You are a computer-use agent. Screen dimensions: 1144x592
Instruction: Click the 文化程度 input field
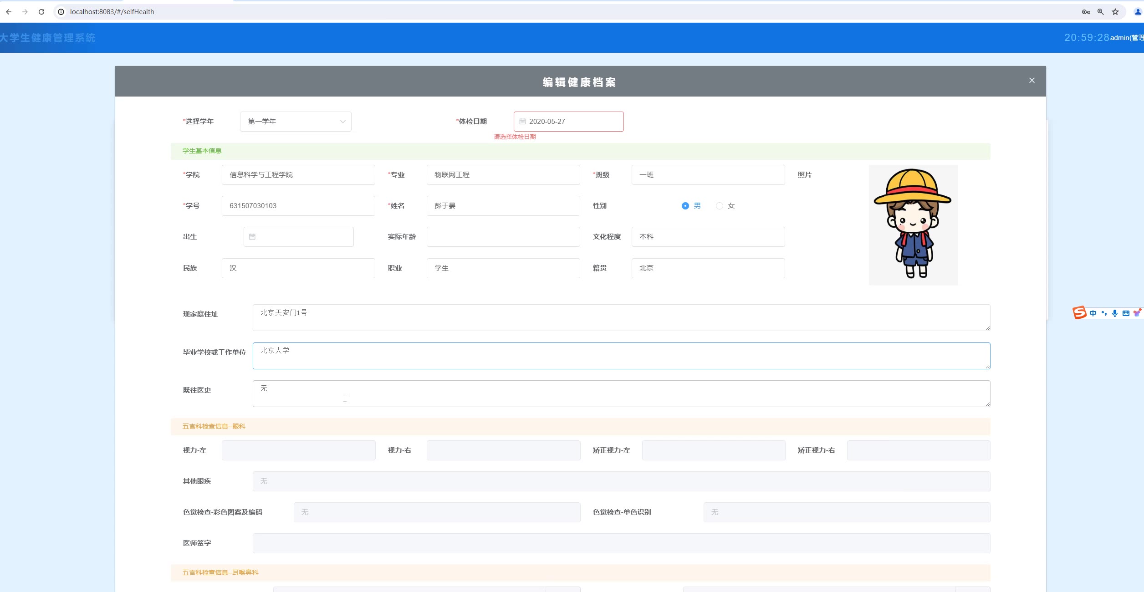pyautogui.click(x=708, y=237)
